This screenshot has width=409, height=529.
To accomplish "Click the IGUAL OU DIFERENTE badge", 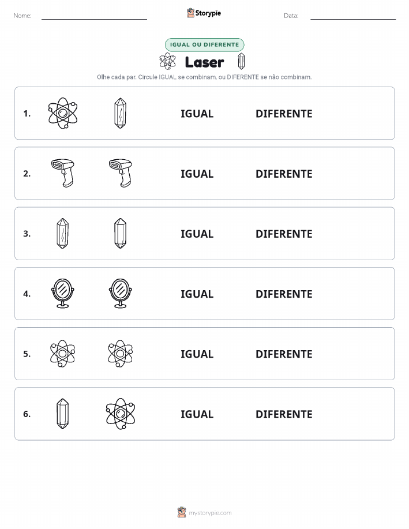I will tap(204, 44).
